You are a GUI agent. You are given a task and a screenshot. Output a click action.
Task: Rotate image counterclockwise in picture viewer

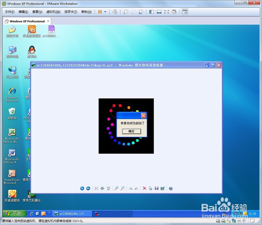coord(136,188)
